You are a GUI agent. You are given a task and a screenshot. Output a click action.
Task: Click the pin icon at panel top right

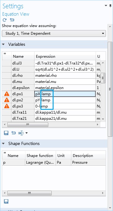coord(111,6)
